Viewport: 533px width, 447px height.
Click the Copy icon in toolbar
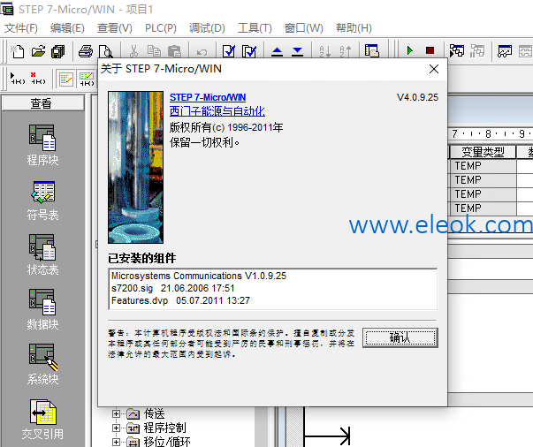(x=154, y=51)
